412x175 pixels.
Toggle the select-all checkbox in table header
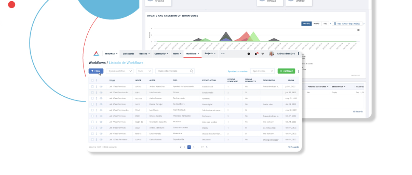click(x=92, y=81)
